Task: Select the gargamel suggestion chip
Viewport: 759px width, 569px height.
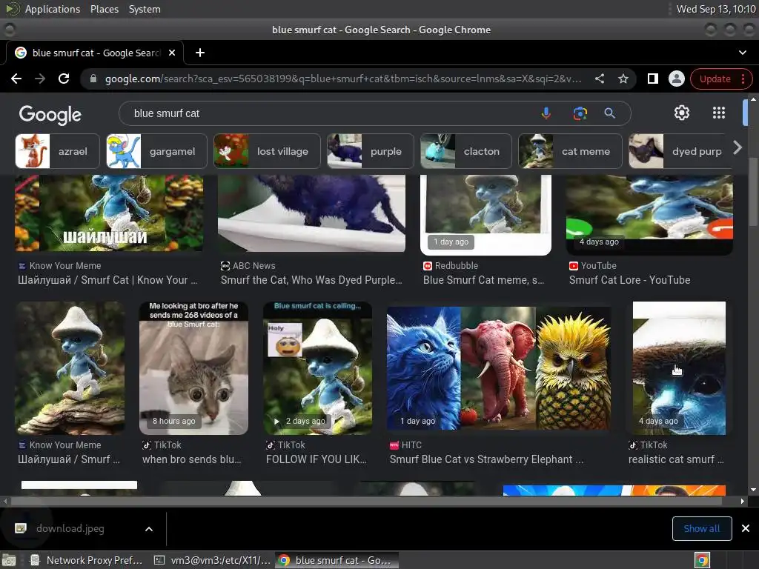Action: (x=156, y=151)
